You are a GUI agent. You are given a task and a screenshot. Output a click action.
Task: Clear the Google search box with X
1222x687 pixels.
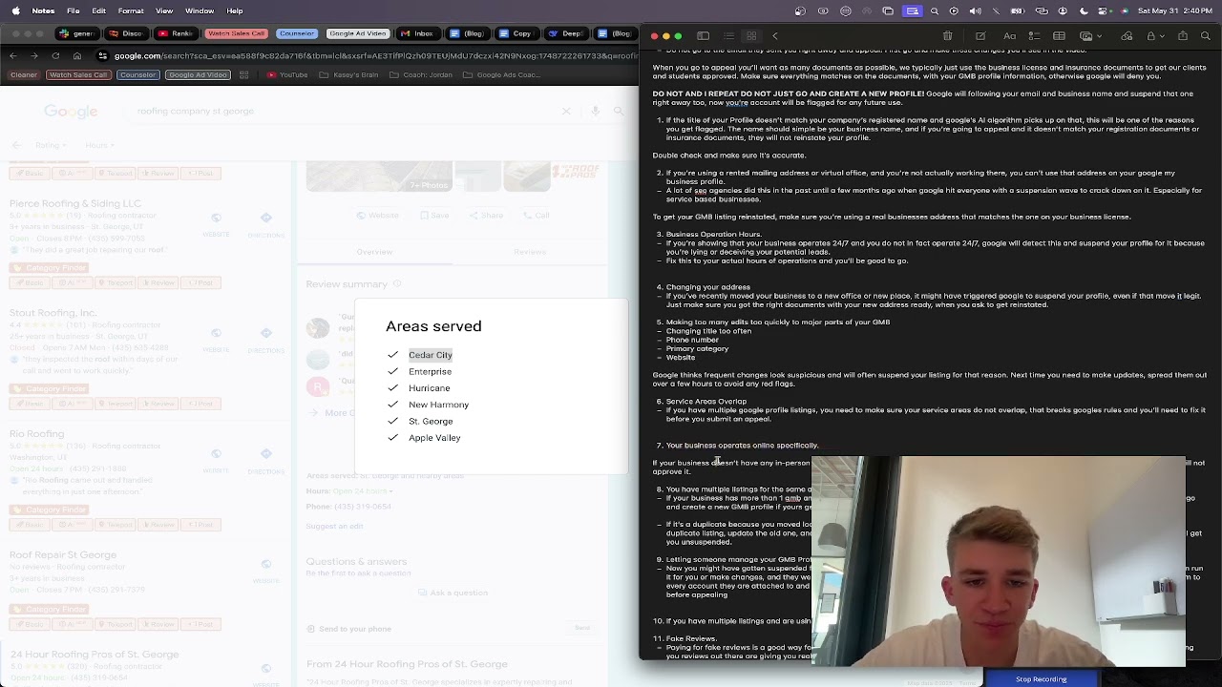click(x=566, y=111)
